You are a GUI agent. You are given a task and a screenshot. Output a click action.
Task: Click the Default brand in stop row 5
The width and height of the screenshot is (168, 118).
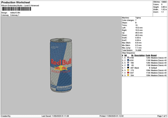[x=154, y=68]
